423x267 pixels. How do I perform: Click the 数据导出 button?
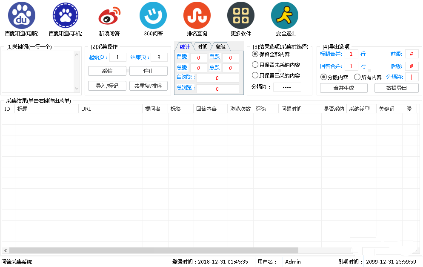(x=396, y=88)
